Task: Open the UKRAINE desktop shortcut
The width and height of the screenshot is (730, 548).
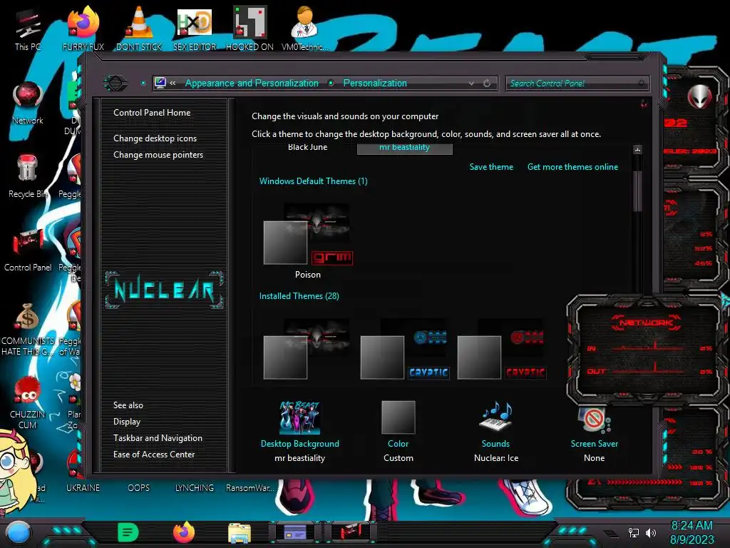Action: pyautogui.click(x=83, y=487)
